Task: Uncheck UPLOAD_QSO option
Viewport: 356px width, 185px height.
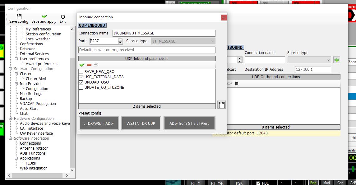Action: (81, 82)
